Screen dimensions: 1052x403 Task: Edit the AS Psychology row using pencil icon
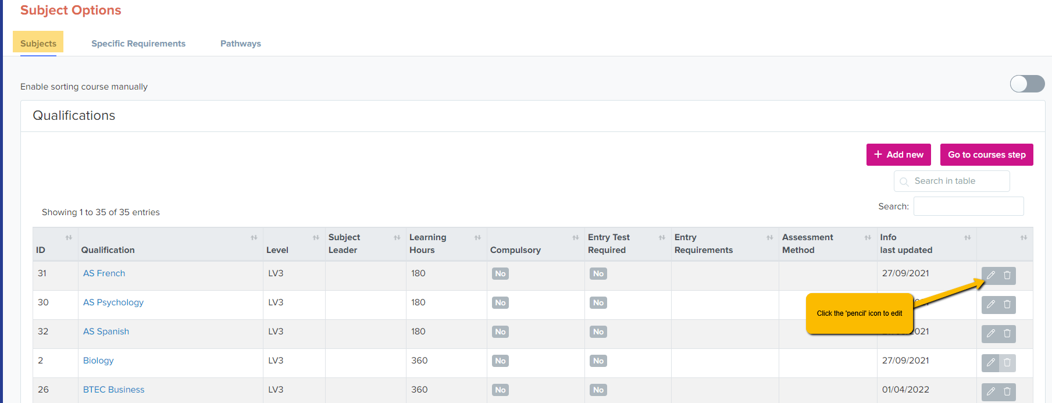pyautogui.click(x=990, y=304)
